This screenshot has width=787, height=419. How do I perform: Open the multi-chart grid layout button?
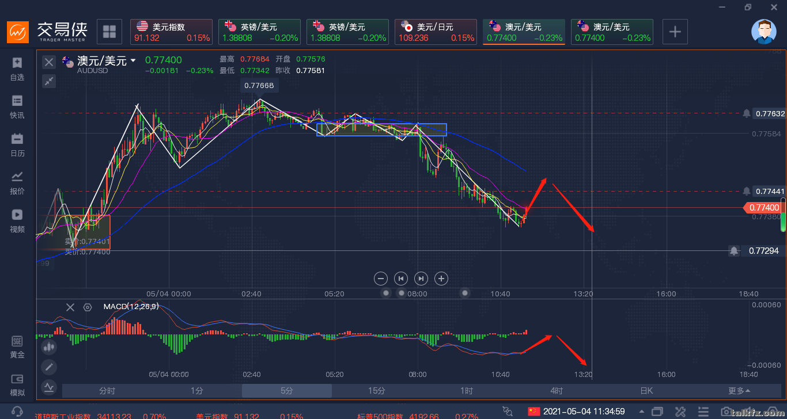click(x=109, y=32)
